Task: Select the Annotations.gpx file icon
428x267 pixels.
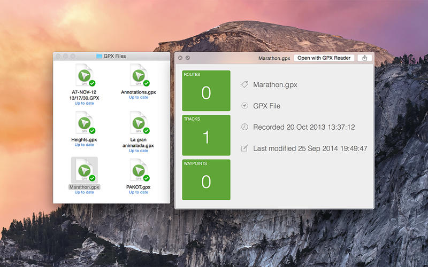Action: [x=138, y=76]
